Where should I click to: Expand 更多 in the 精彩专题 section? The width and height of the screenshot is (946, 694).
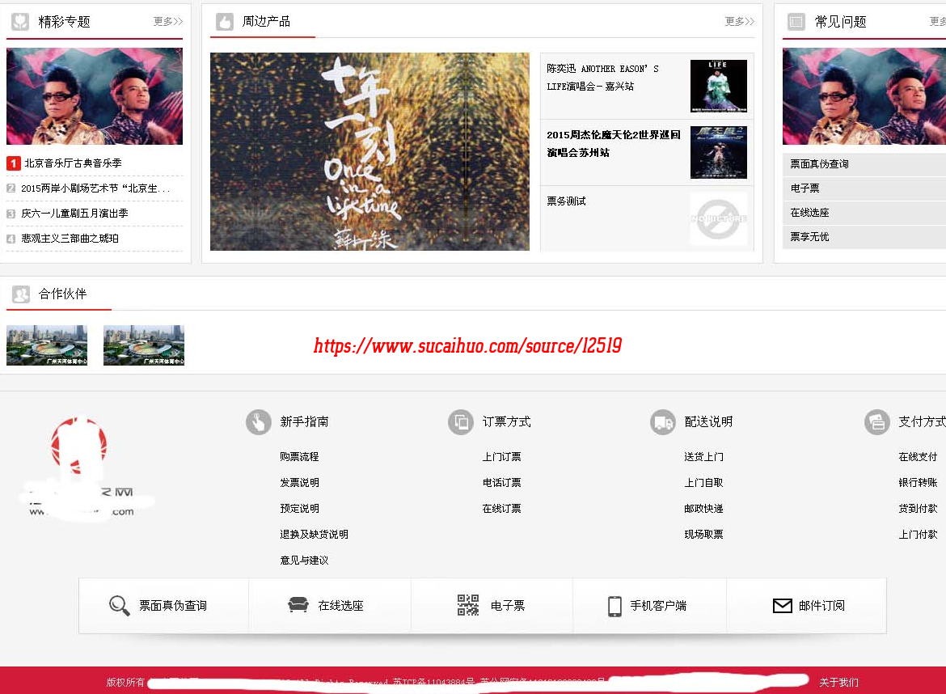(x=168, y=21)
